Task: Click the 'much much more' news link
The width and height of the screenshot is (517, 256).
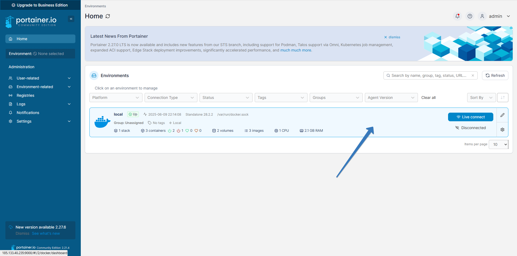Action: (296, 50)
